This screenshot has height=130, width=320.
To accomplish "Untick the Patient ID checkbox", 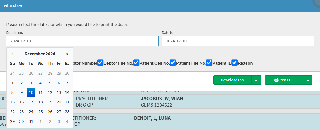I will tap(209, 63).
